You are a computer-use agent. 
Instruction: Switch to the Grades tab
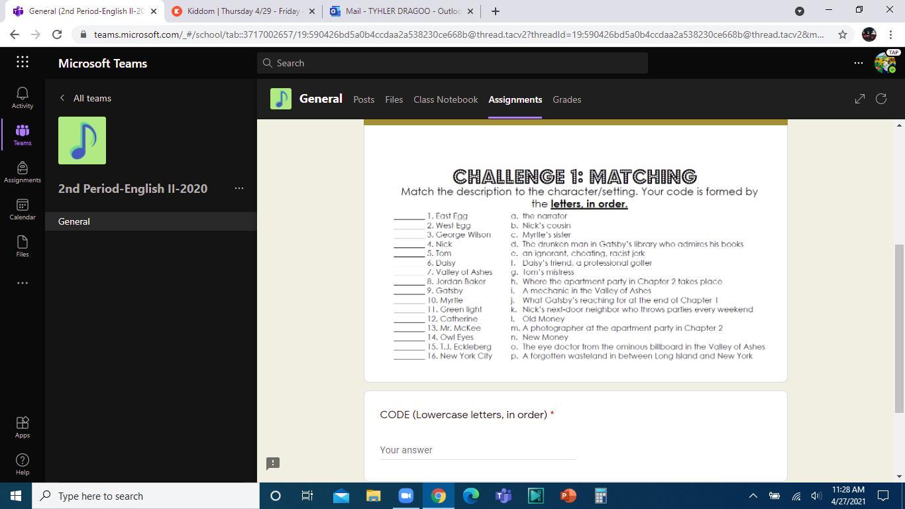pyautogui.click(x=566, y=99)
